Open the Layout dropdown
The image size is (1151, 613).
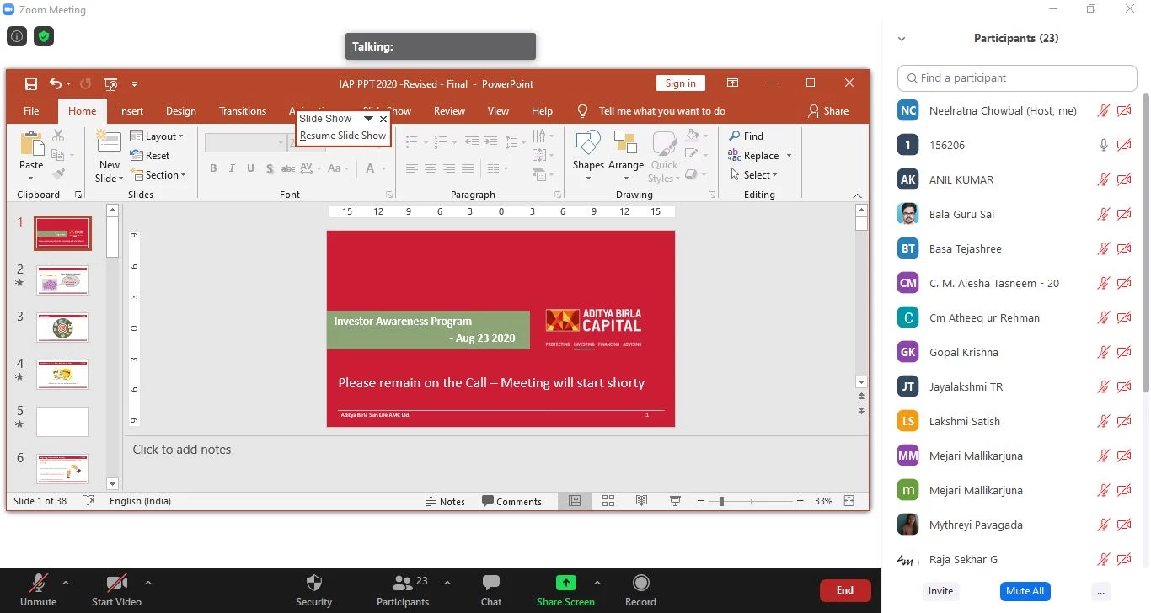coord(157,136)
